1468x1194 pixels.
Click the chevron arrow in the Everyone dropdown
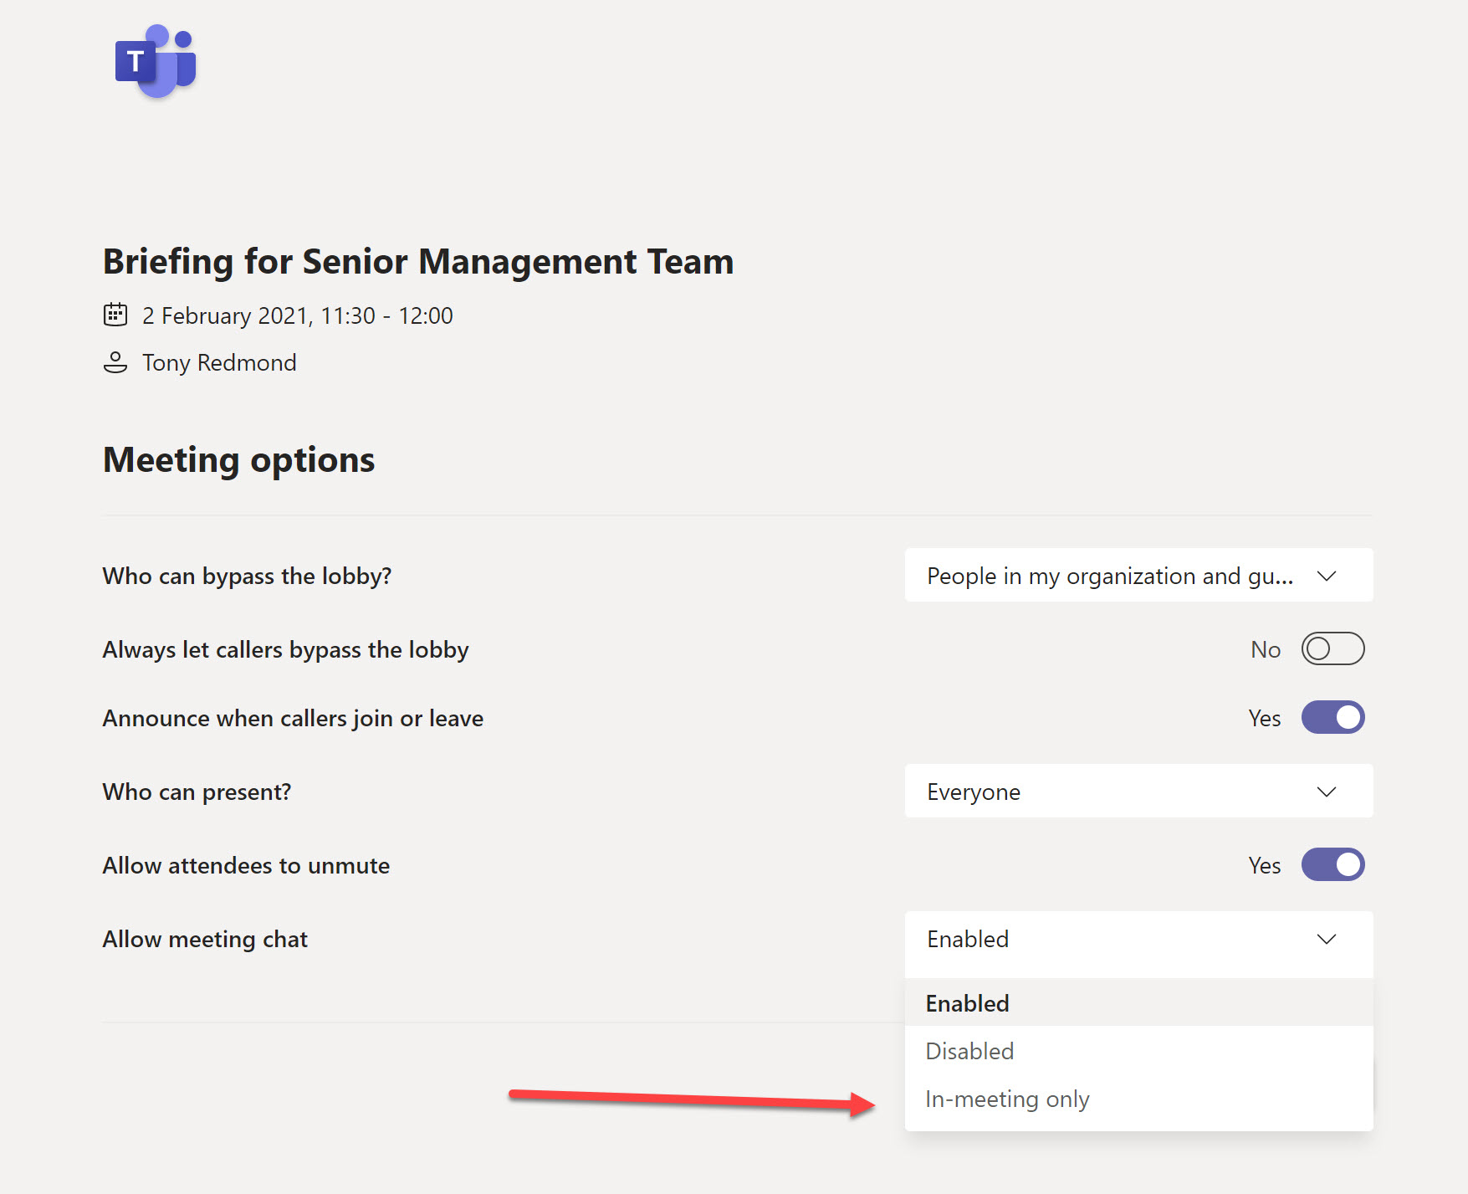tap(1326, 792)
